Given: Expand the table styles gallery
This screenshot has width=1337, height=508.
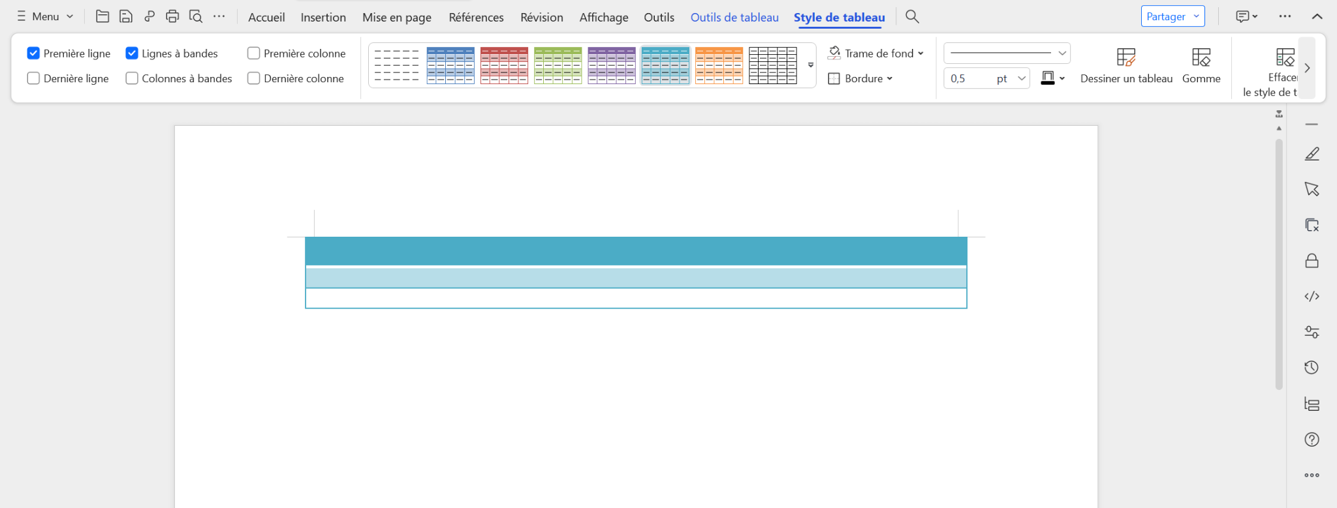Looking at the screenshot, I should pyautogui.click(x=810, y=65).
